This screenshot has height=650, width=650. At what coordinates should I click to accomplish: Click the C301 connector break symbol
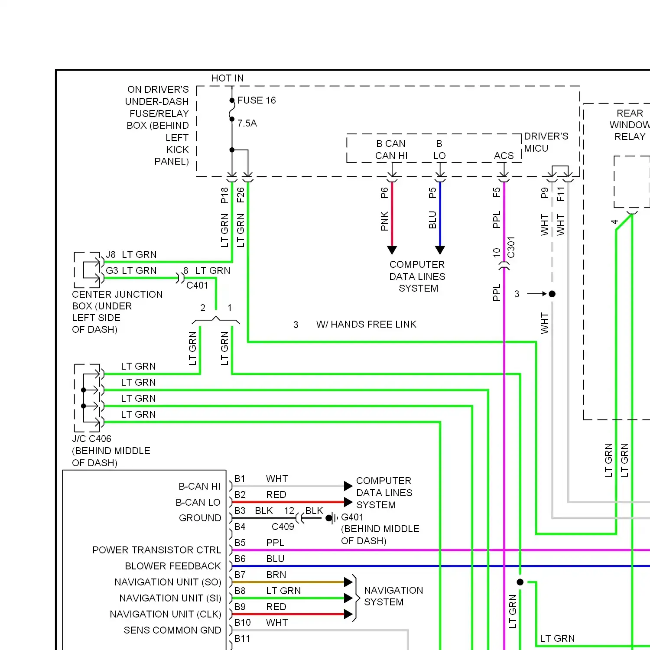504,266
